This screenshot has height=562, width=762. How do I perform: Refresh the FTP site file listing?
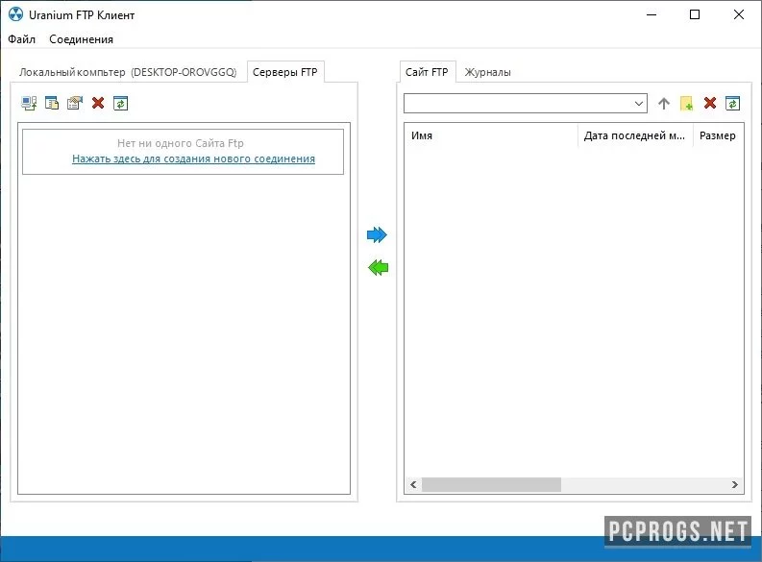click(x=732, y=103)
